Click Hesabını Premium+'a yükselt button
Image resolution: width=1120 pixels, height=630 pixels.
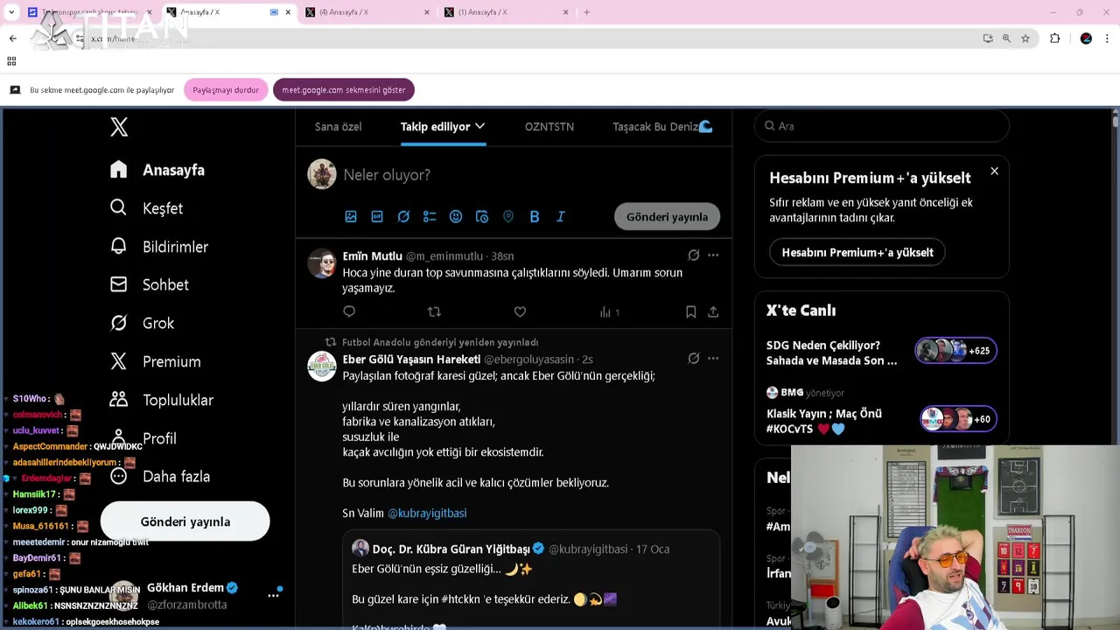857,252
